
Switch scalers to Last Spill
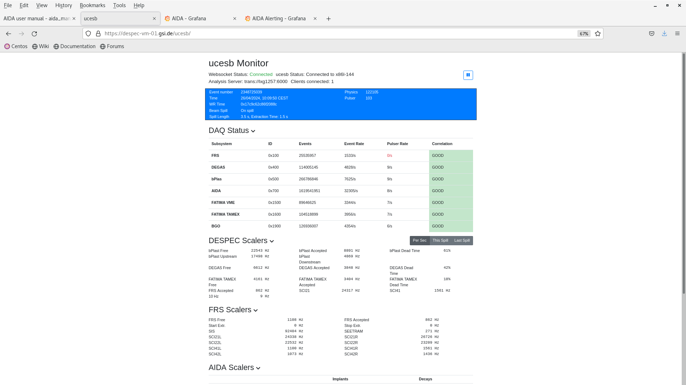pyautogui.click(x=462, y=241)
